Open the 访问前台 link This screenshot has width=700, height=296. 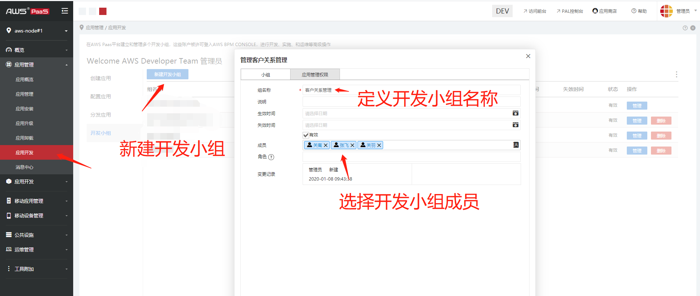[x=535, y=11]
